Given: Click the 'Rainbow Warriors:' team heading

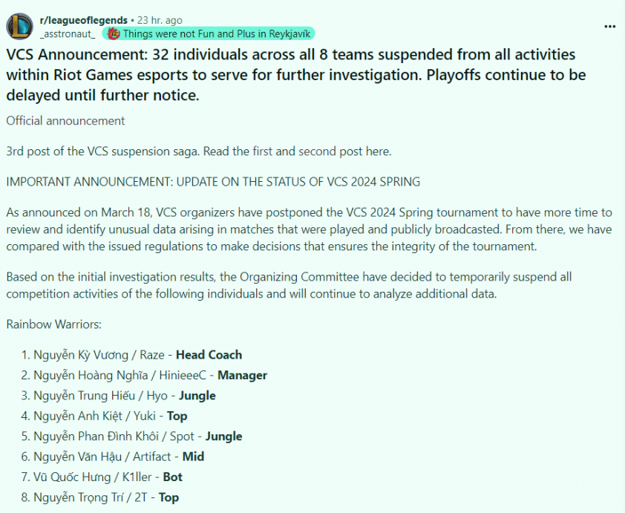Looking at the screenshot, I should point(53,324).
